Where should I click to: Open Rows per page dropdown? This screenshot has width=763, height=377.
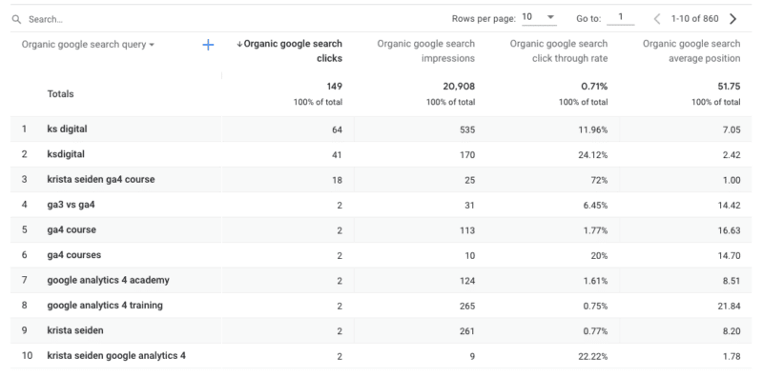click(x=539, y=17)
